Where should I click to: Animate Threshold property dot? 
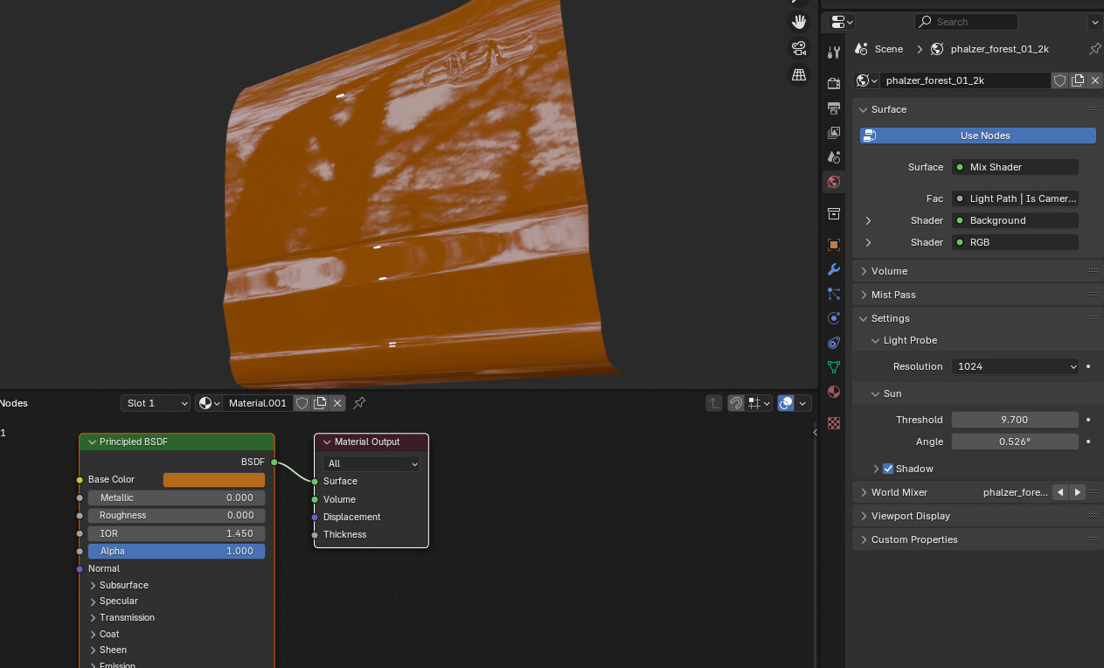coord(1088,420)
